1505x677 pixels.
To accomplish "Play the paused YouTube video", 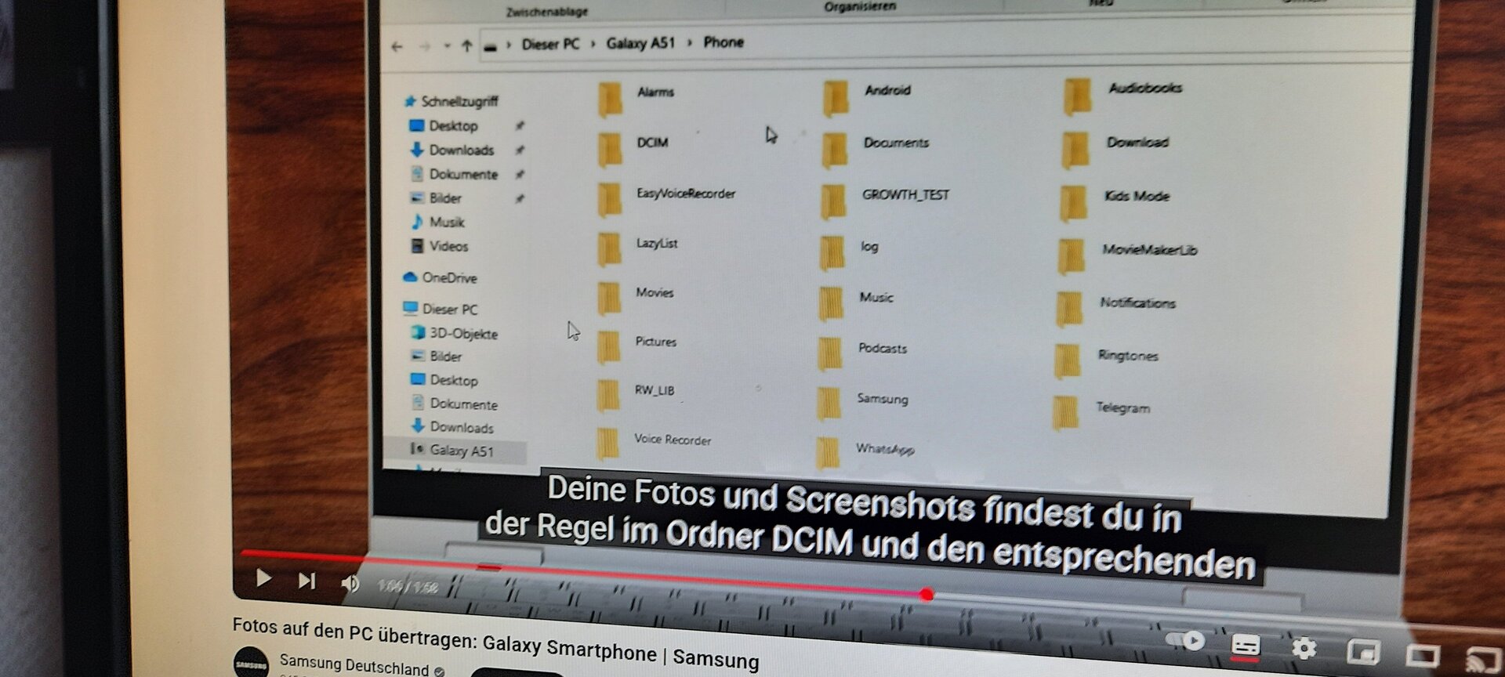I will (263, 578).
